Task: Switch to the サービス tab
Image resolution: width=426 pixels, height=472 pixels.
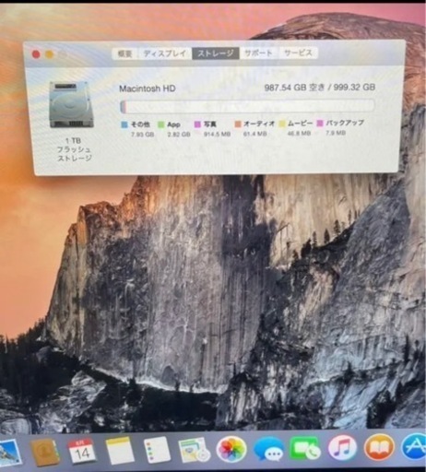Action: click(x=298, y=53)
